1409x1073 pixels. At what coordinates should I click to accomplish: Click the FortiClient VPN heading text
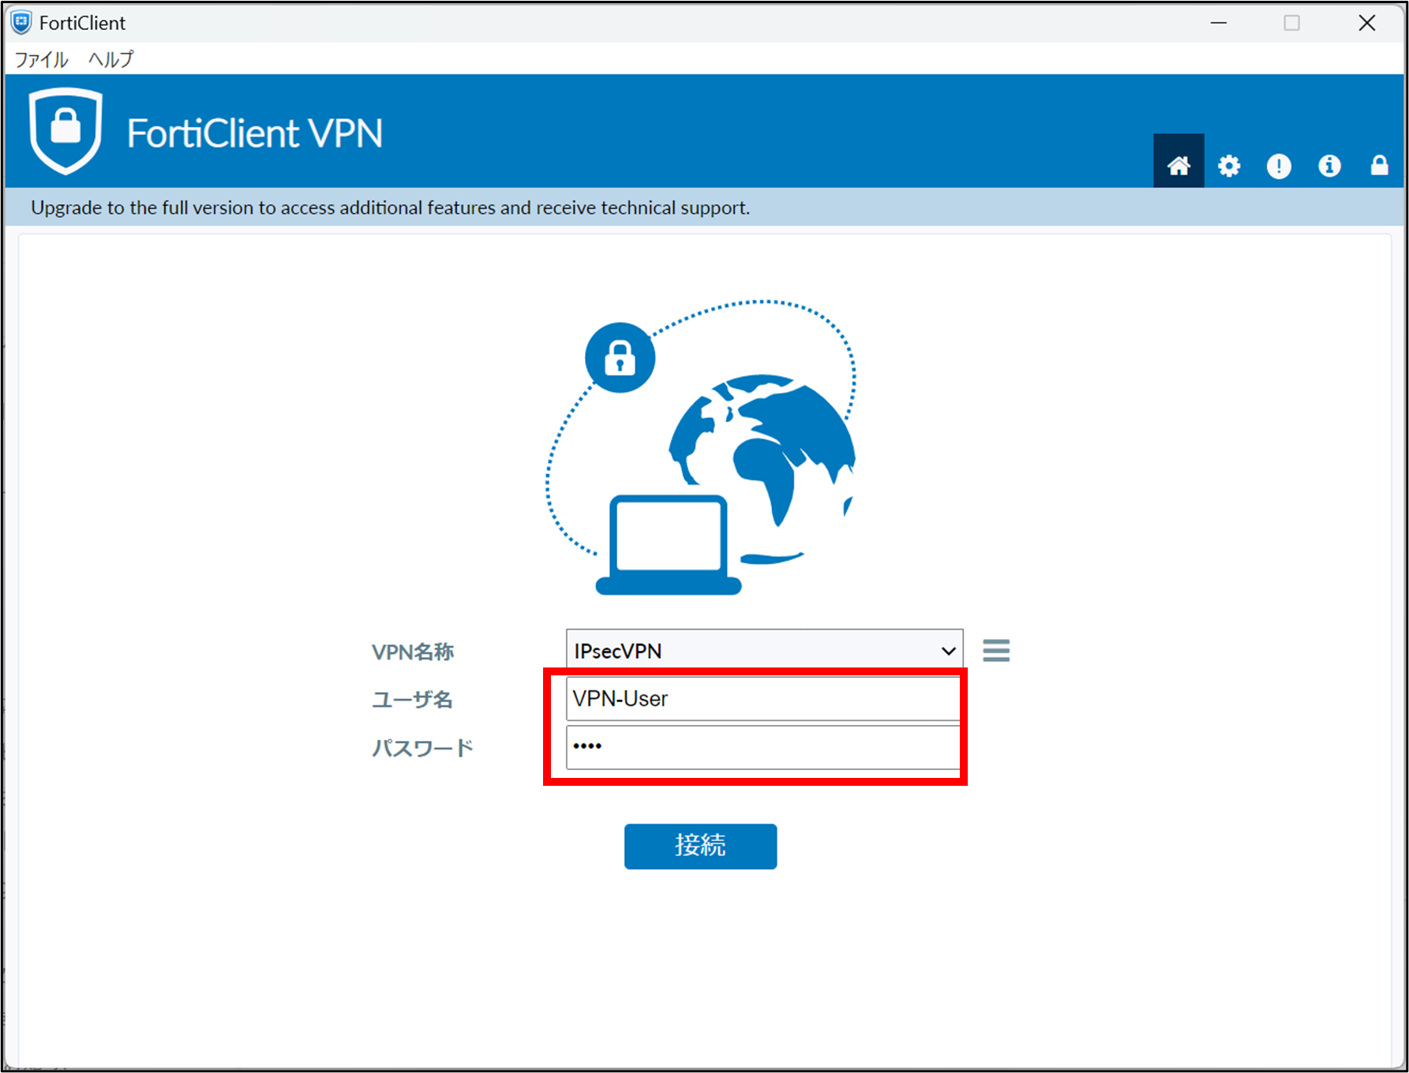254,133
